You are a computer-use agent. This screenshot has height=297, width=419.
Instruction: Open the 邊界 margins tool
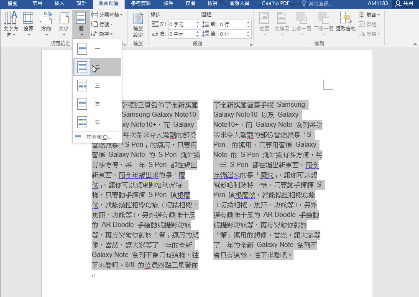tap(28, 24)
